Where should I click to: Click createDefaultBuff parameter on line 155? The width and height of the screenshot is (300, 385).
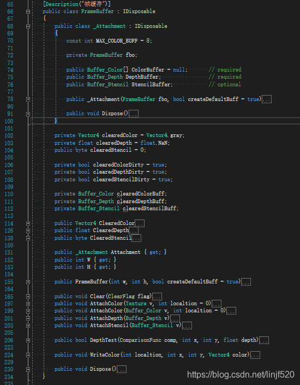(x=193, y=282)
